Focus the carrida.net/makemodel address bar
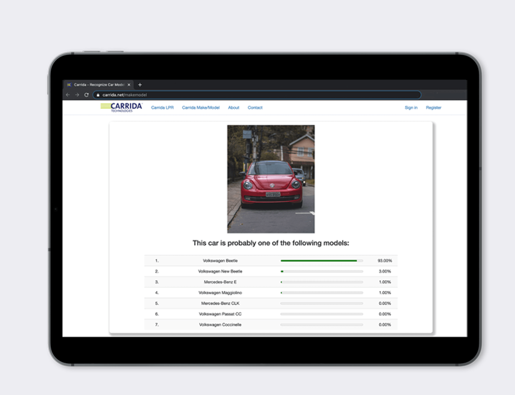 tap(257, 95)
